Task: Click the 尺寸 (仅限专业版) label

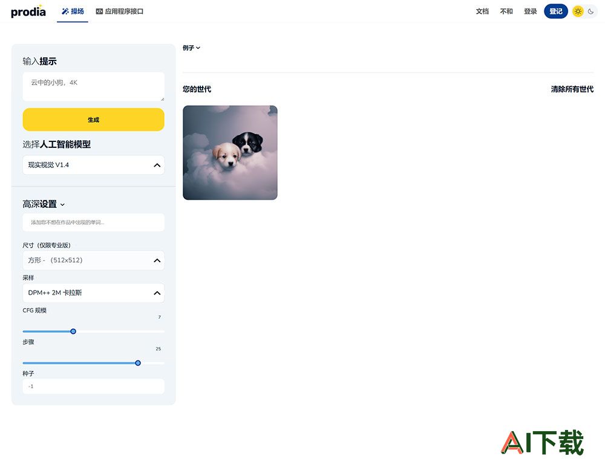Action: pos(47,245)
